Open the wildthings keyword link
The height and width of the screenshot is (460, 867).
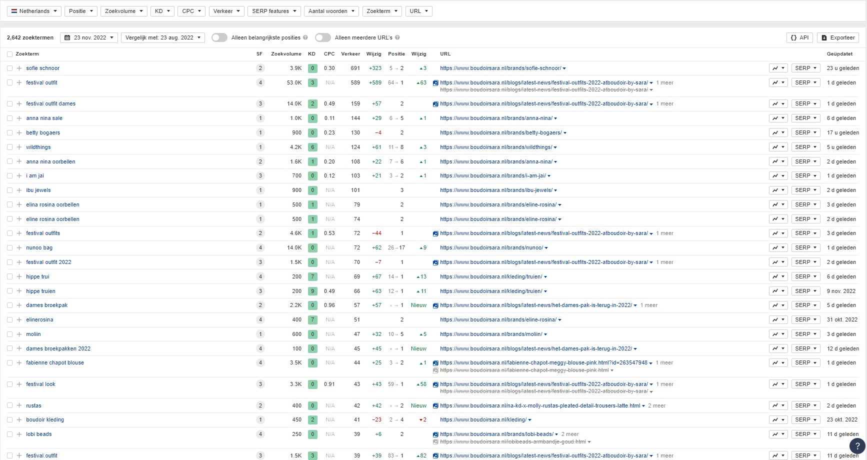[38, 147]
